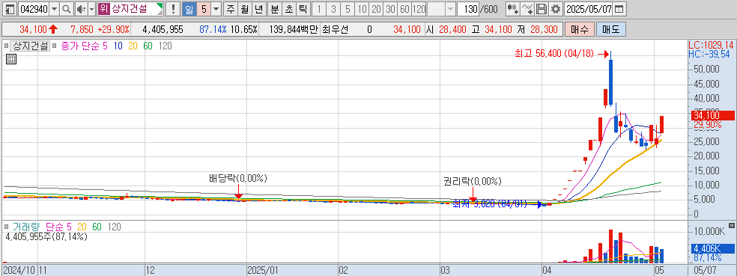Image resolution: width=737 pixels, height=276 pixels.
Task: Click the grid table icon below legend
Action: [x=11, y=59]
